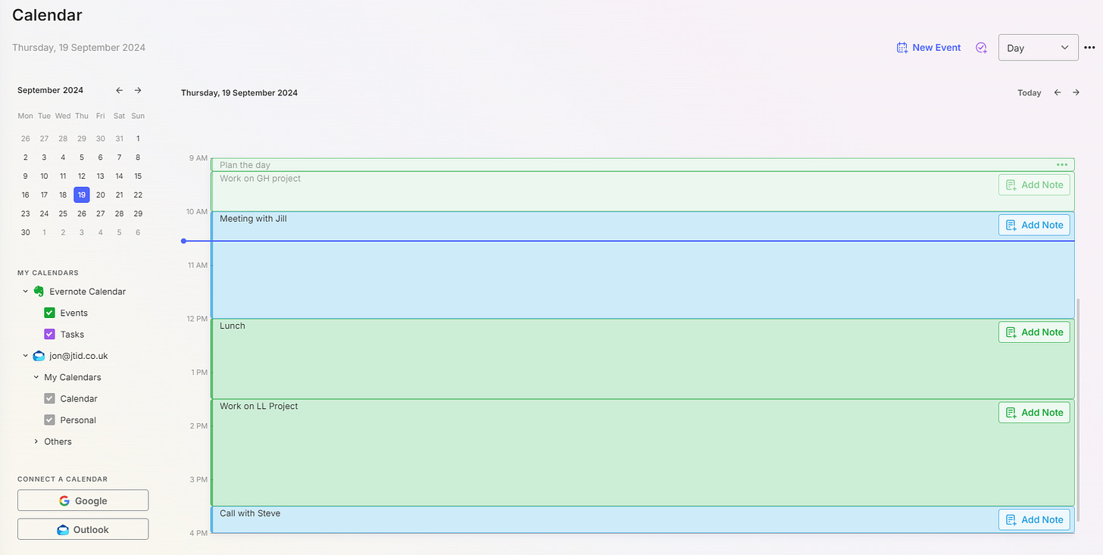
Task: Toggle the Calendar checkbox under My Calendars
Action: click(49, 398)
